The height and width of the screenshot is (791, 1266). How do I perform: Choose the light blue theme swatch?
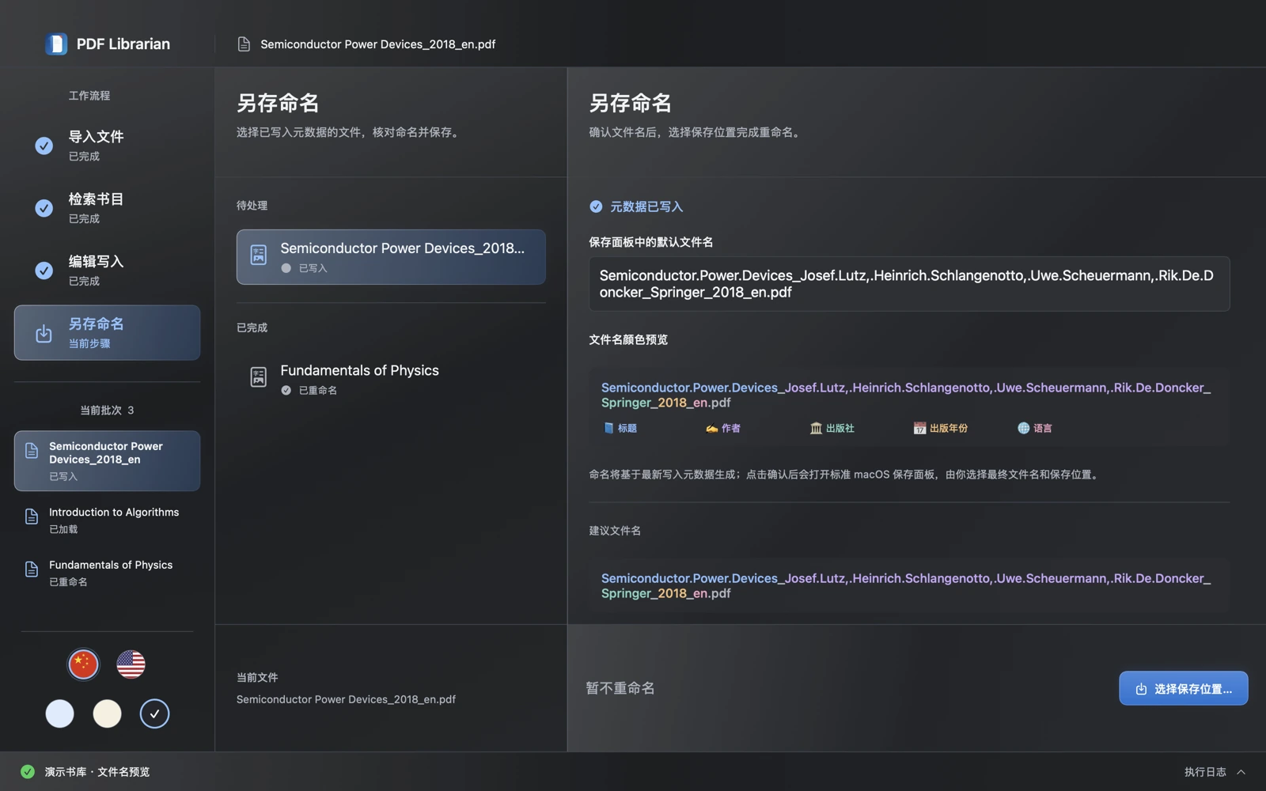click(59, 713)
